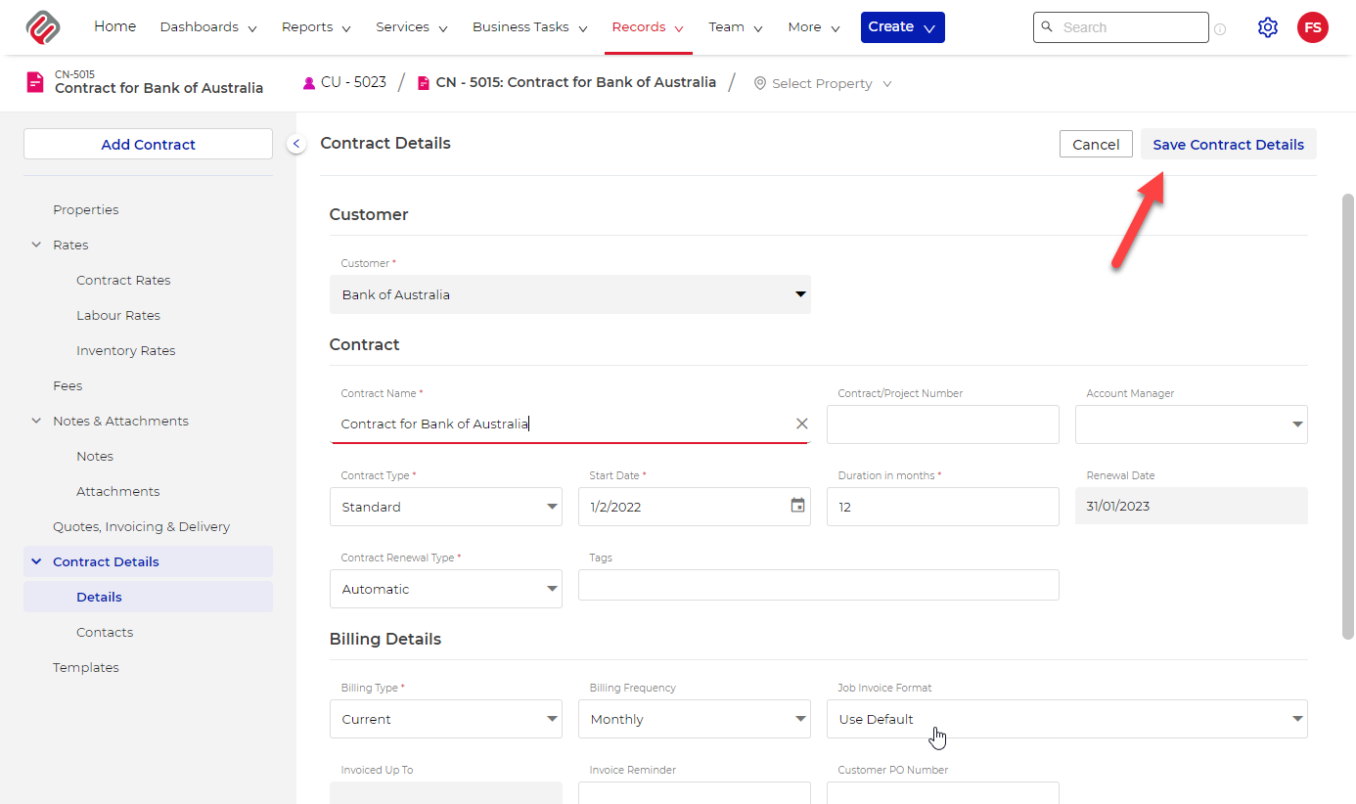Open Contacts in the sidebar
Viewport: 1356px width, 804px height.
point(105,632)
